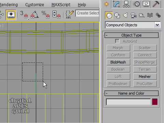Click the ShapeMerge button
Screen dimensions: 164x123
(145, 62)
